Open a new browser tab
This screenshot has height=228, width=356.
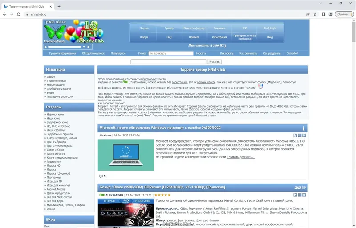click(59, 7)
